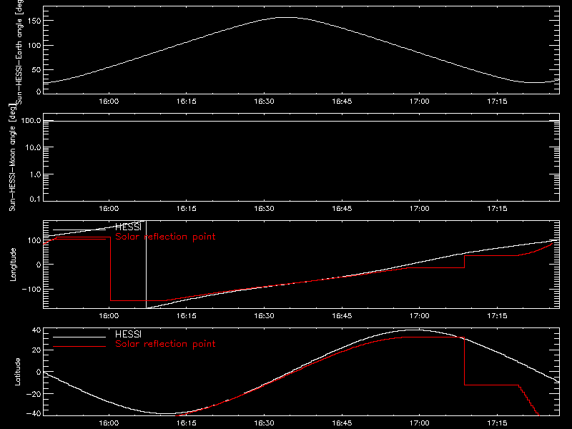Image resolution: width=572 pixels, height=429 pixels.
Task: Click the red legend line in Latitude plot
Action: [x=79, y=346]
